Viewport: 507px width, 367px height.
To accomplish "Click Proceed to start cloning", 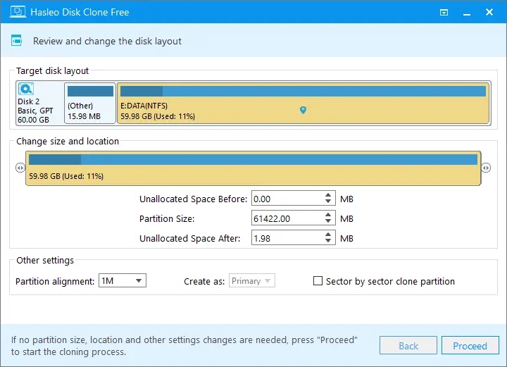I will (x=470, y=346).
